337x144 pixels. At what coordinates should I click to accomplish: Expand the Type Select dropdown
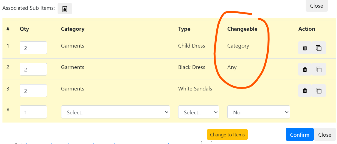(199, 112)
